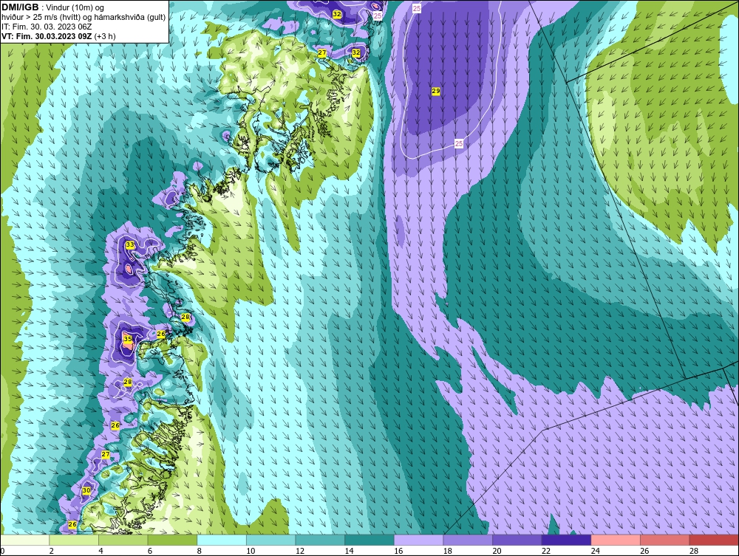Pick the 12–14 m/s legend swatch
739x556 pixels.
[320, 540]
